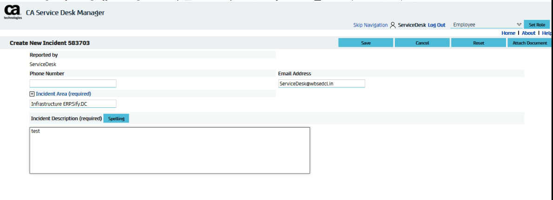Viewport: 553px width, 200px height.
Task: Click the CA Service Desk Manager title
Action: tap(65, 13)
